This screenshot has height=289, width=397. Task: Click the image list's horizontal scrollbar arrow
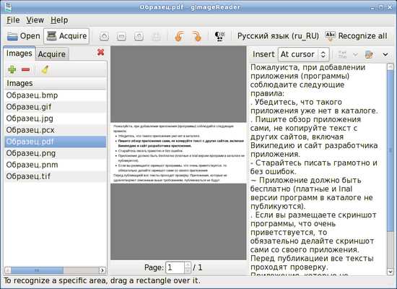pyautogui.click(x=102, y=270)
